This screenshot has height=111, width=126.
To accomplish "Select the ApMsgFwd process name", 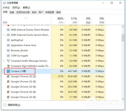I will [17, 40].
